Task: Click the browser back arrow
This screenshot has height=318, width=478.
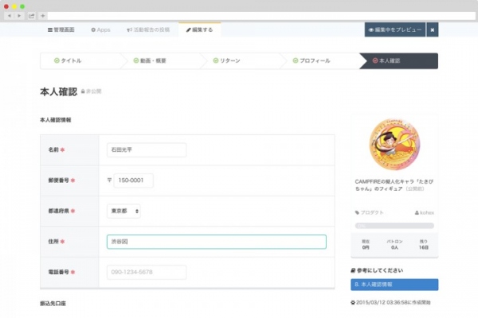Action: pos(10,16)
